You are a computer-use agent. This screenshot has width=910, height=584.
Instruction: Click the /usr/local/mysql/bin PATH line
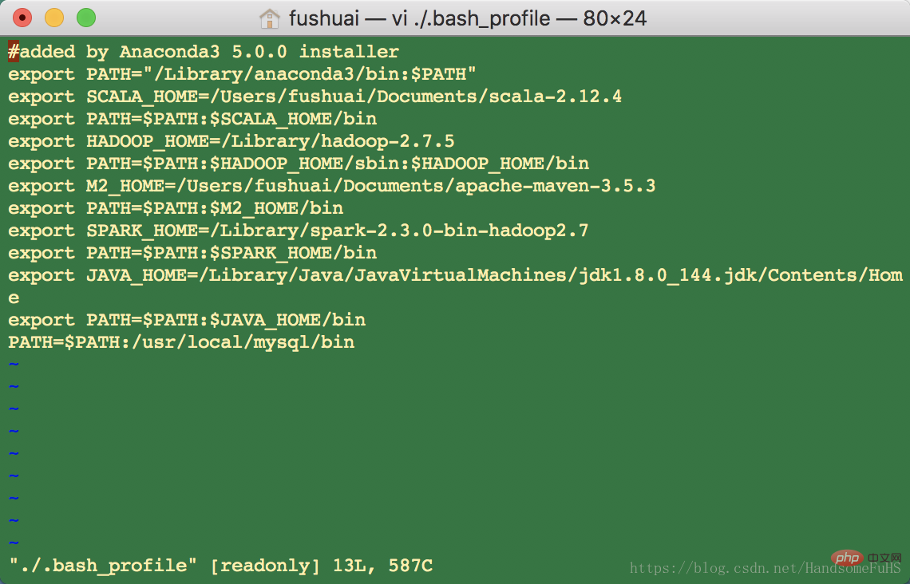pos(181,342)
